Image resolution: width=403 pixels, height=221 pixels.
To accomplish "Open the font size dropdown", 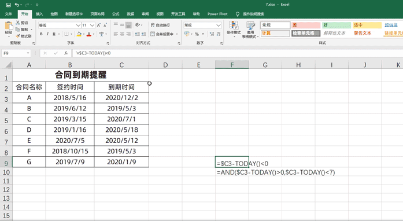I will pos(92,25).
